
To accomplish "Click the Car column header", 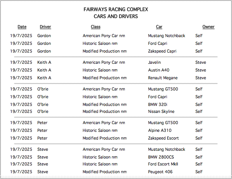I will pos(159,27).
